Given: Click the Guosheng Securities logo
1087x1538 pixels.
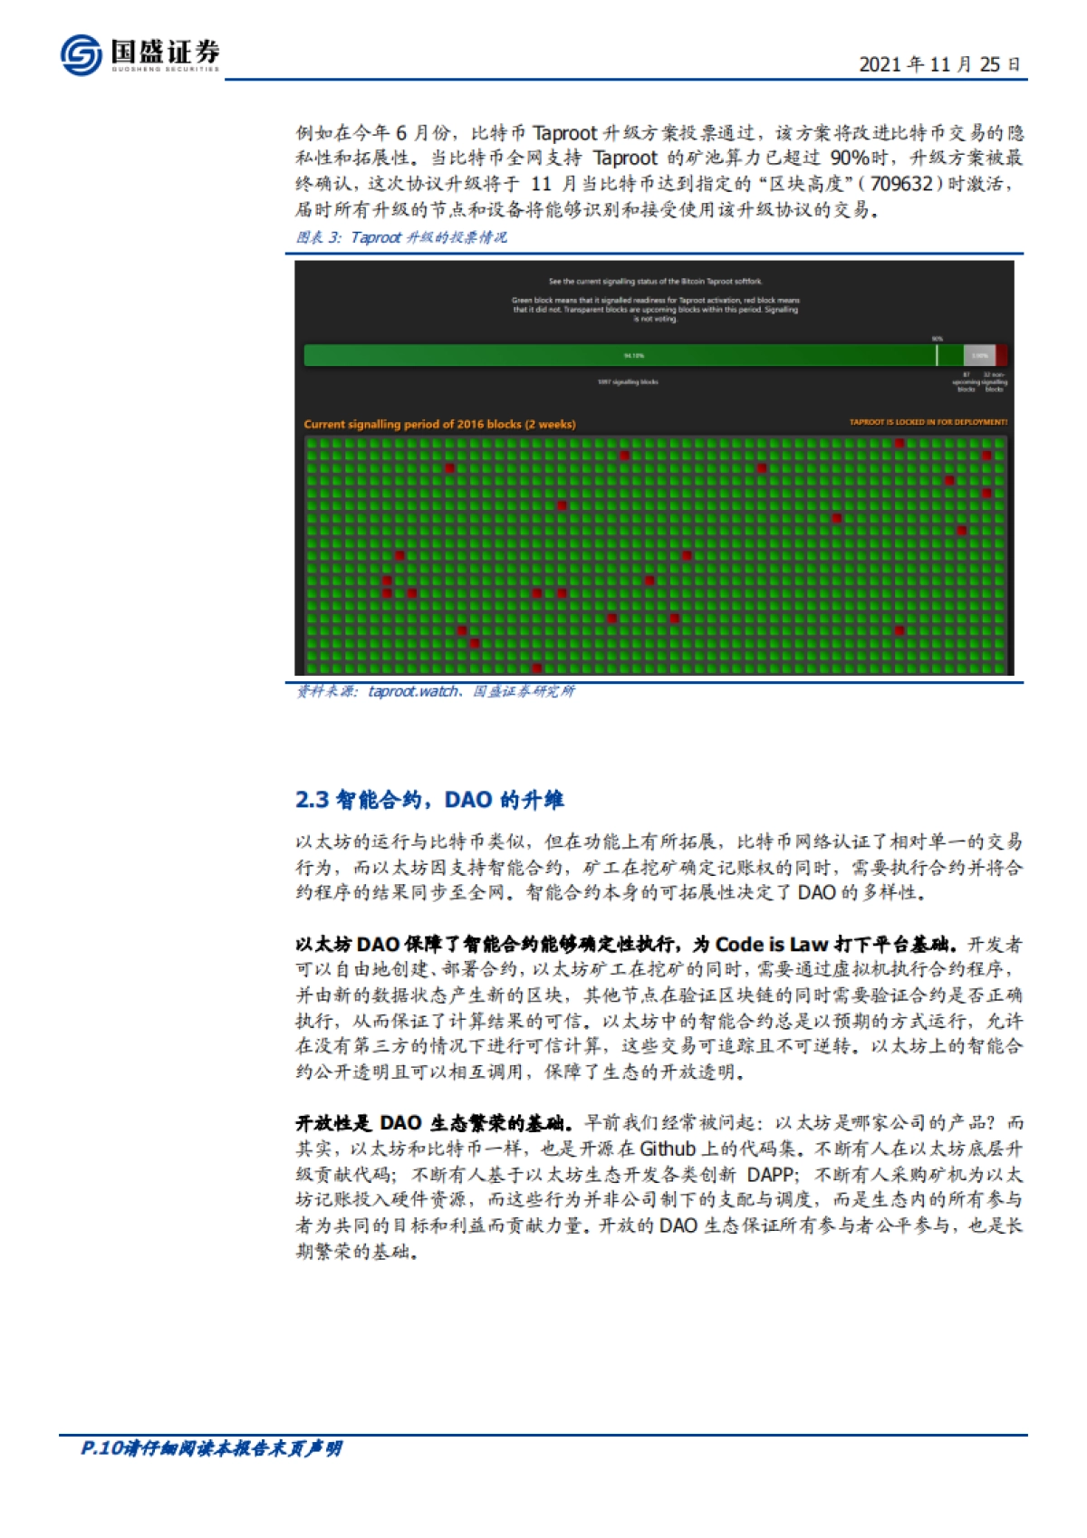Looking at the screenshot, I should pos(139,54).
